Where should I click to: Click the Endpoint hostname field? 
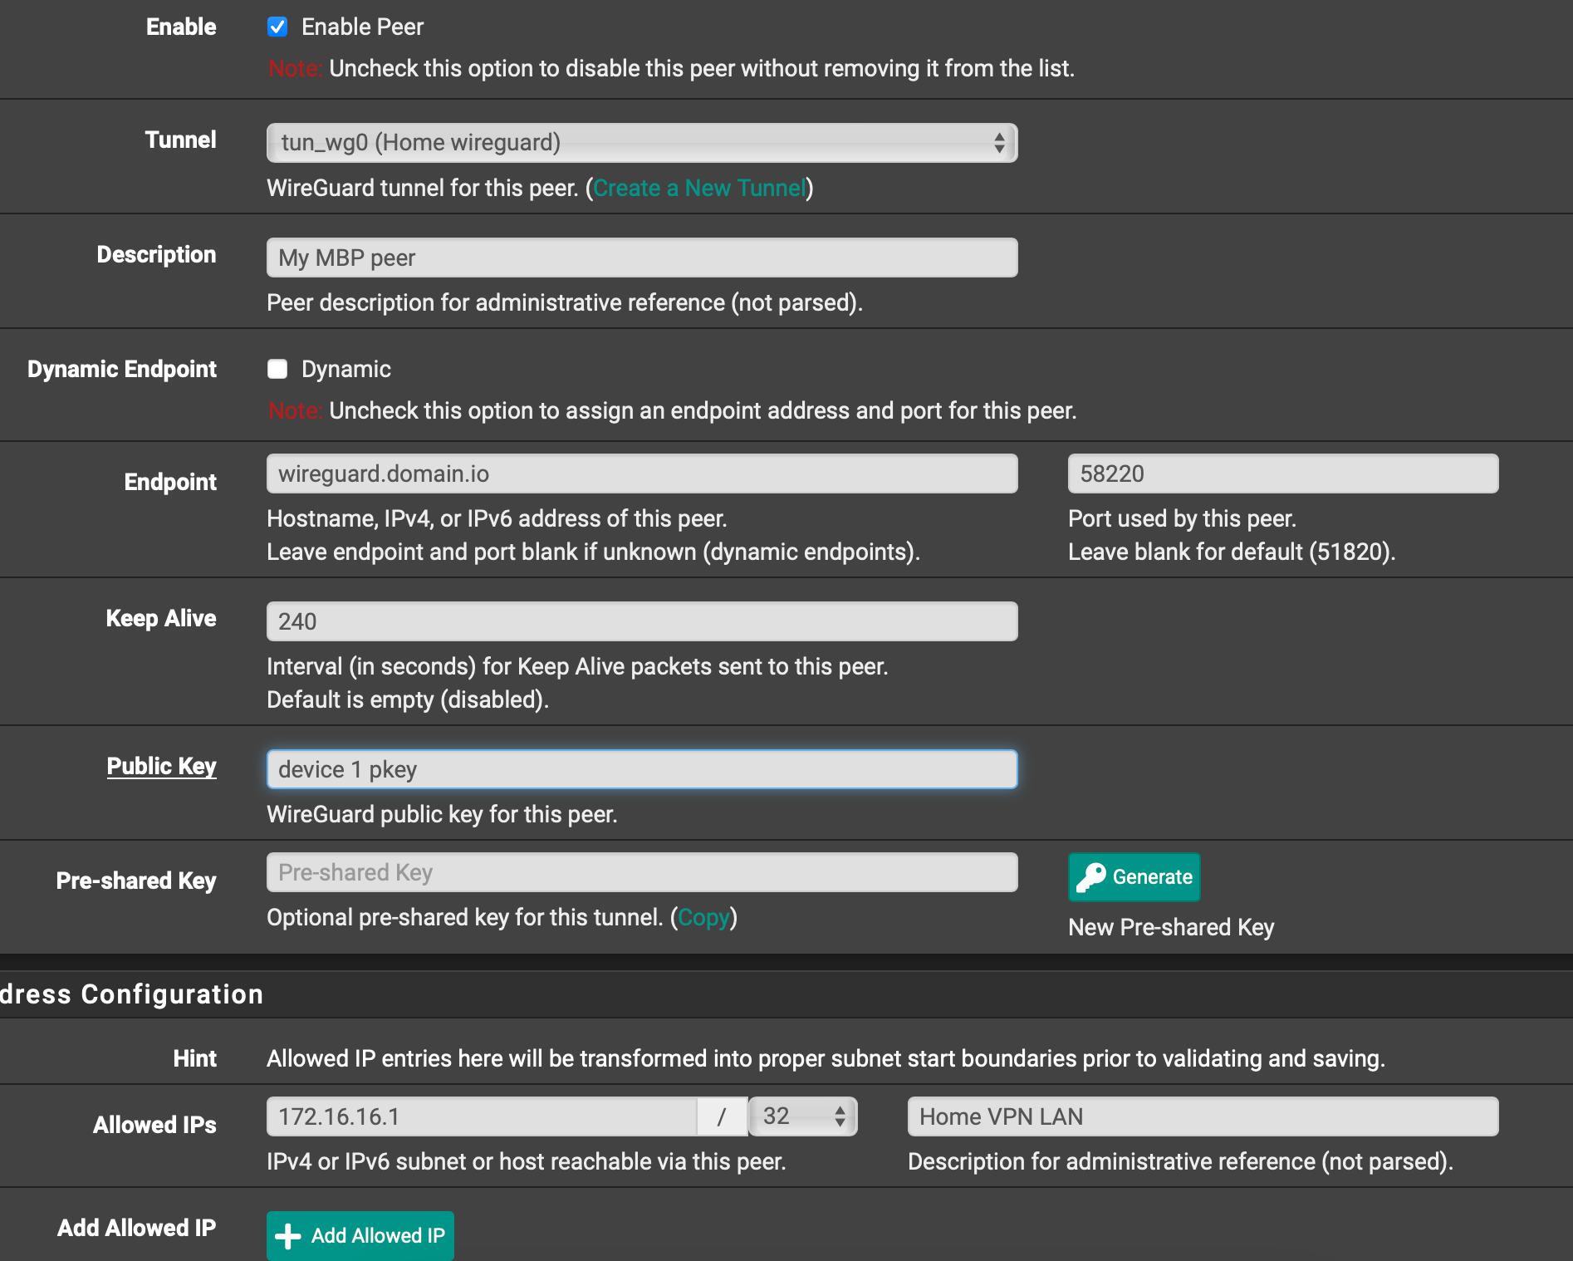pyautogui.click(x=642, y=473)
